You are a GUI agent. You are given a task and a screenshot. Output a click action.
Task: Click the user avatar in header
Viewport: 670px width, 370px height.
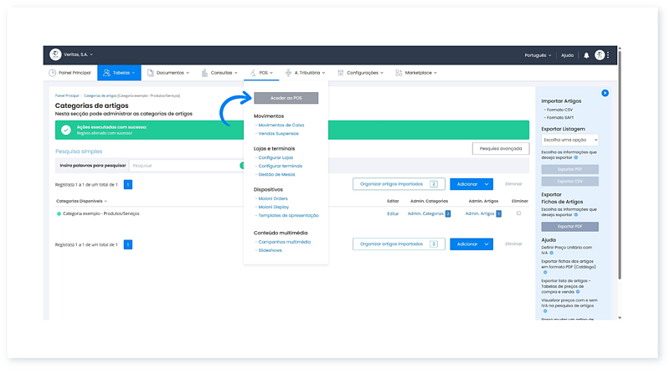click(x=599, y=55)
